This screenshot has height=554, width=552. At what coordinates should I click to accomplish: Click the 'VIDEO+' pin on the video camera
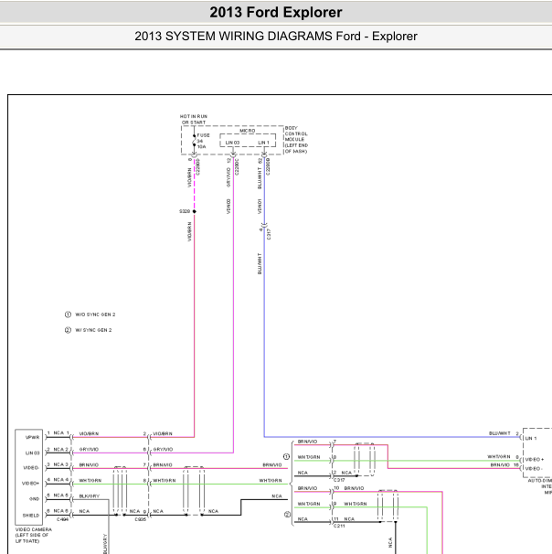(31, 484)
